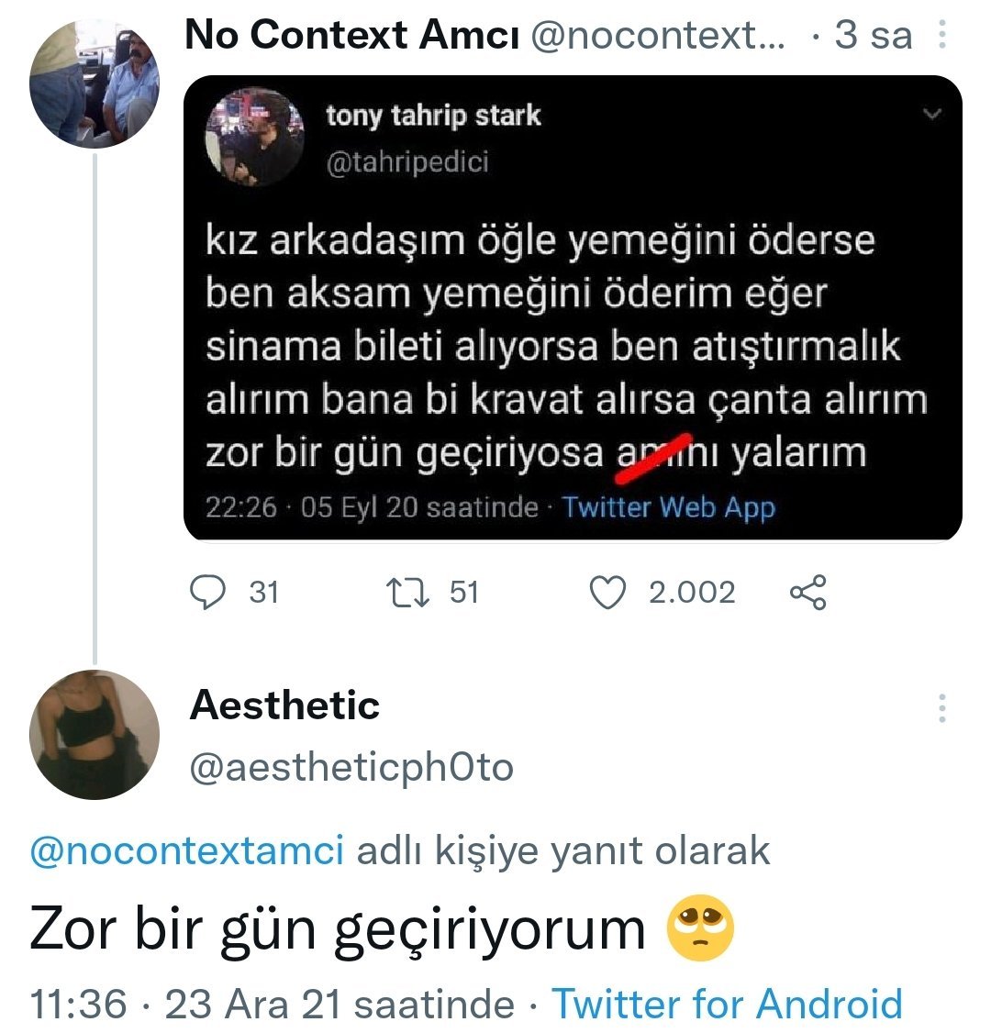Click the @tahripedici handle in the image
991x1033 pixels.
[x=407, y=162]
